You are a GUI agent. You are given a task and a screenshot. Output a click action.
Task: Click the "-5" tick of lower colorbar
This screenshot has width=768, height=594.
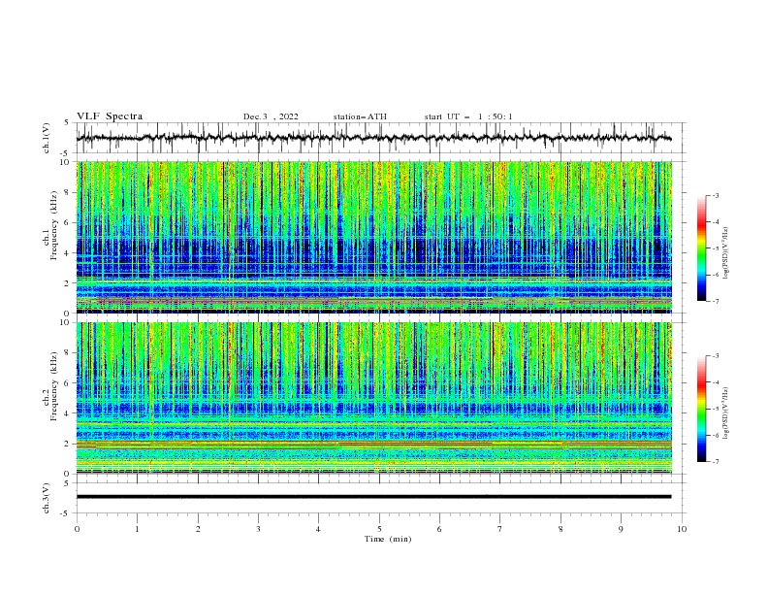[715, 409]
